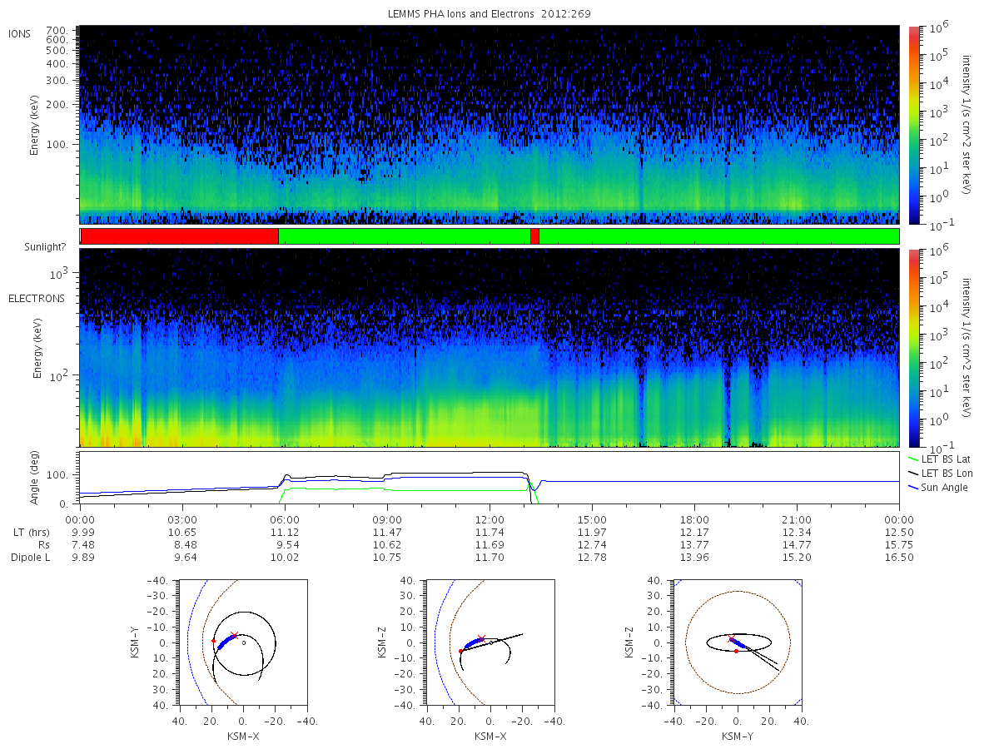999x749 pixels.
Task: Click the electrons intensity color bar
Action: [x=913, y=348]
